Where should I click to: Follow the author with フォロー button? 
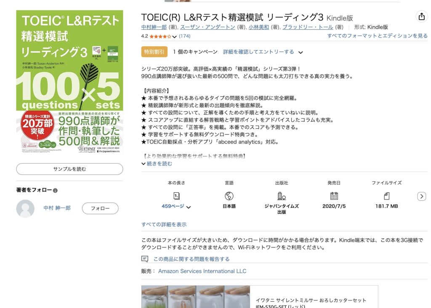100,208
